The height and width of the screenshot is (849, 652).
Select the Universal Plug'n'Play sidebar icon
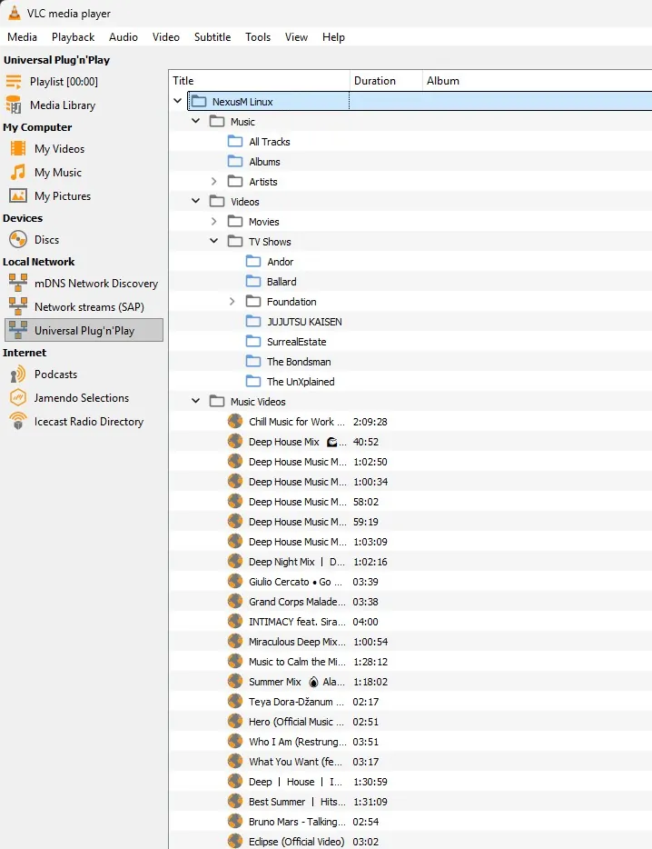tap(18, 330)
